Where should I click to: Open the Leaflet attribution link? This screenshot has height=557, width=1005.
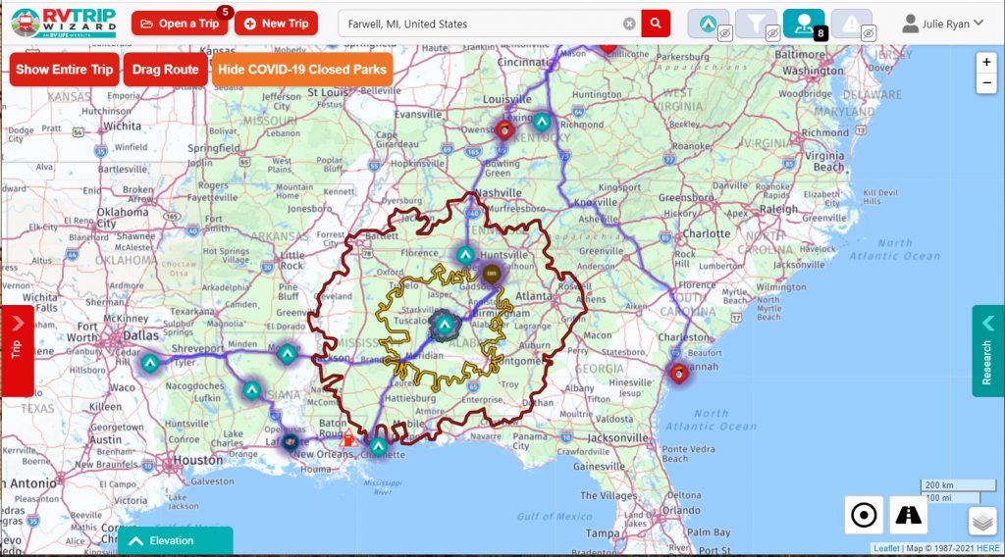886,548
